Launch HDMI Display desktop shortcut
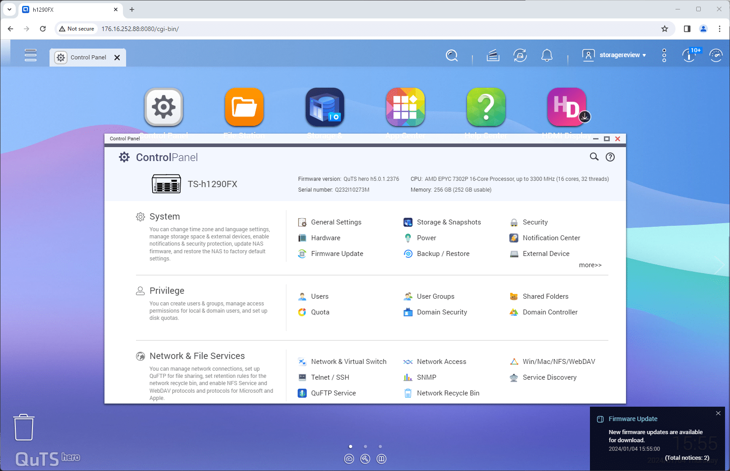Screen dimensions: 730x471 point(567,107)
